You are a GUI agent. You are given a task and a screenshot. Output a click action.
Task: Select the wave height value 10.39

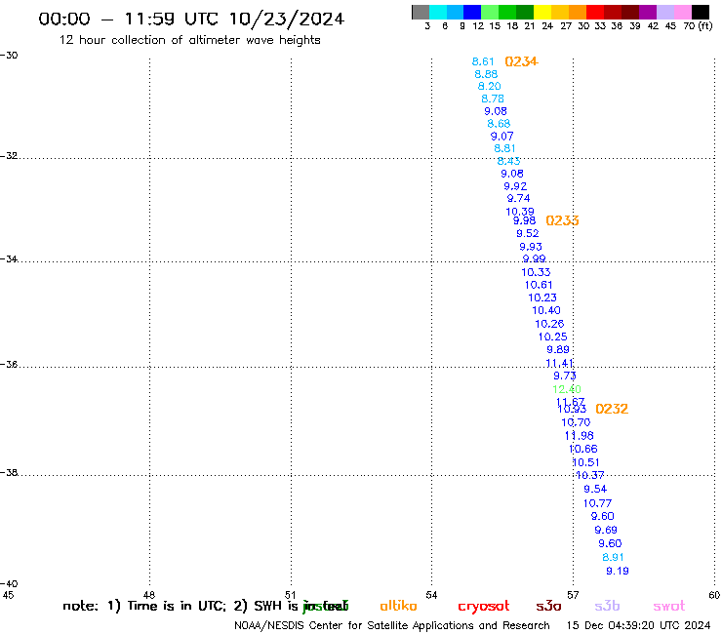[x=520, y=212]
